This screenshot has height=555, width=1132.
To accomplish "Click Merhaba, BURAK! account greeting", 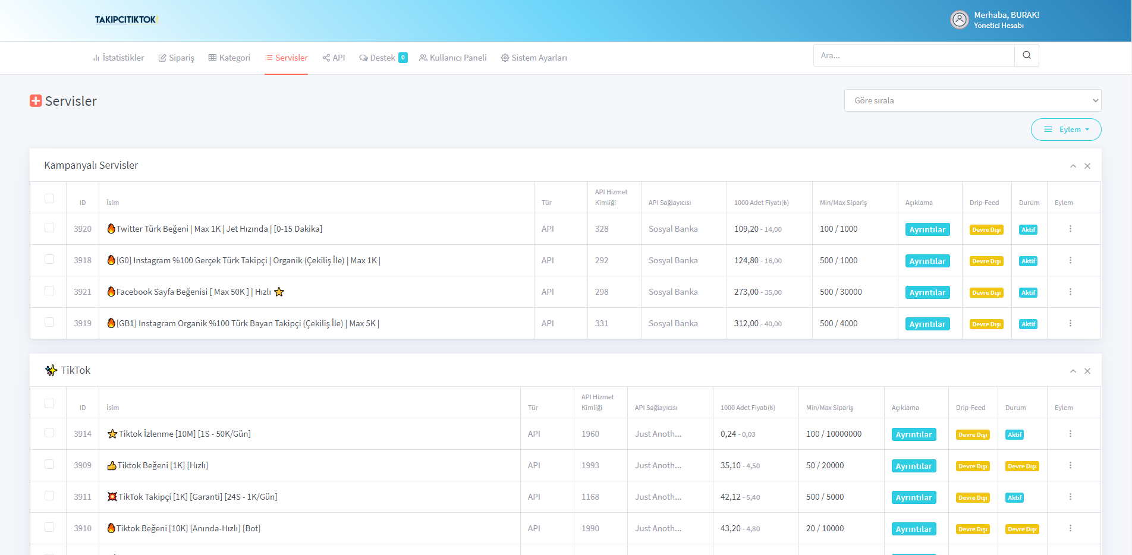I will [x=1007, y=15].
